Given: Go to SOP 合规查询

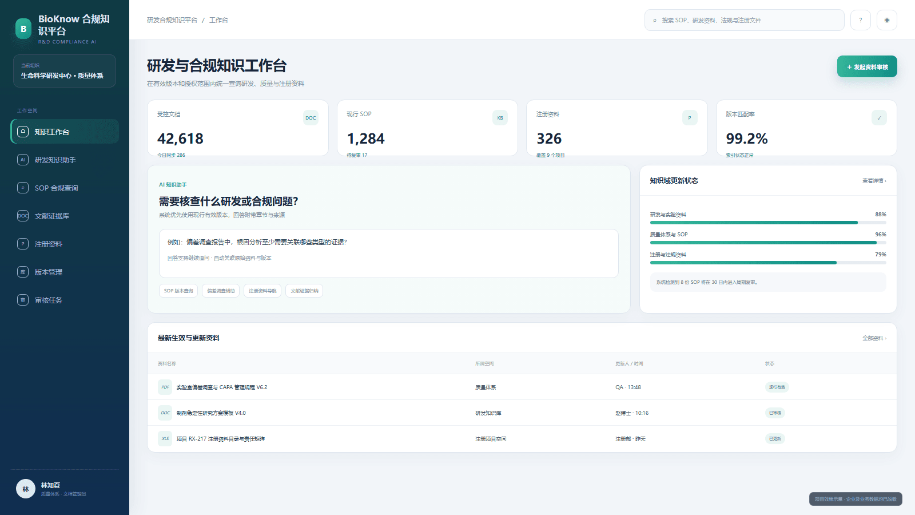Looking at the screenshot, I should pos(65,188).
